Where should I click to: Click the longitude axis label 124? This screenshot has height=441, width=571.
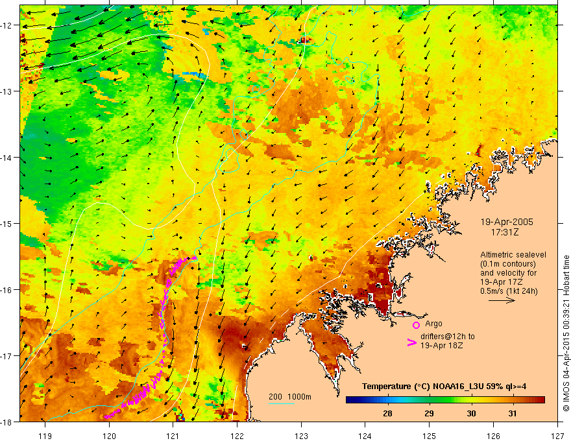point(365,436)
